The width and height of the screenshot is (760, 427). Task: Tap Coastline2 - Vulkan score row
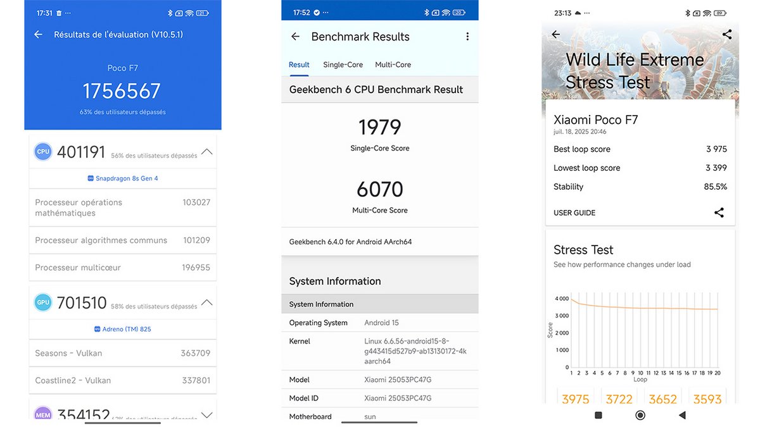click(123, 380)
